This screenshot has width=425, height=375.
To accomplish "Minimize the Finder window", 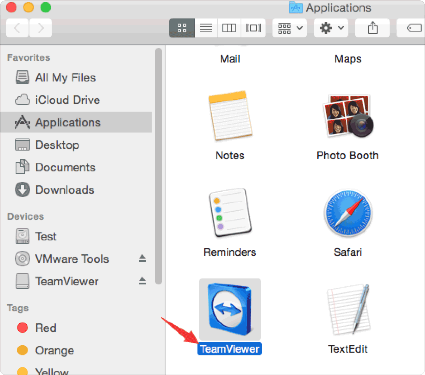I will [x=28, y=7].
